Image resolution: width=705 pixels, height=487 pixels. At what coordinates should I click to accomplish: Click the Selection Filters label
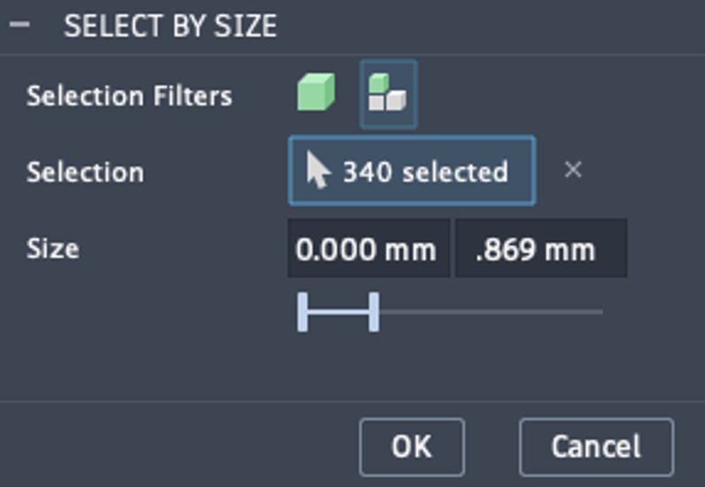tap(129, 96)
